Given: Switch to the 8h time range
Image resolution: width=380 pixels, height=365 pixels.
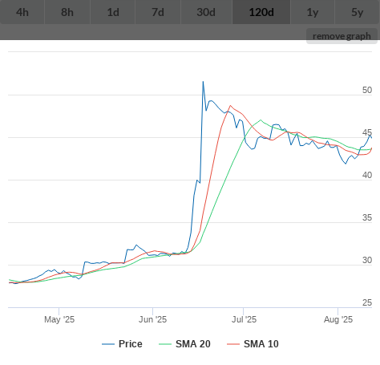Looking at the screenshot, I should (67, 12).
